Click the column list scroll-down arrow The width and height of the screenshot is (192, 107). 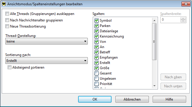pos(154,86)
